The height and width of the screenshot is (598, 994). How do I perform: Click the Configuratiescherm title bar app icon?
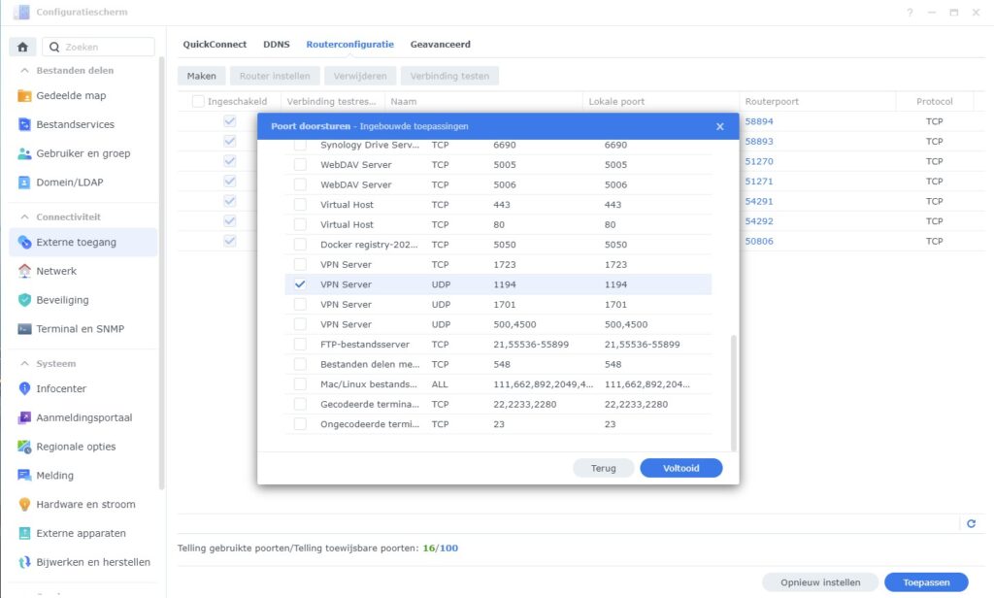point(21,12)
